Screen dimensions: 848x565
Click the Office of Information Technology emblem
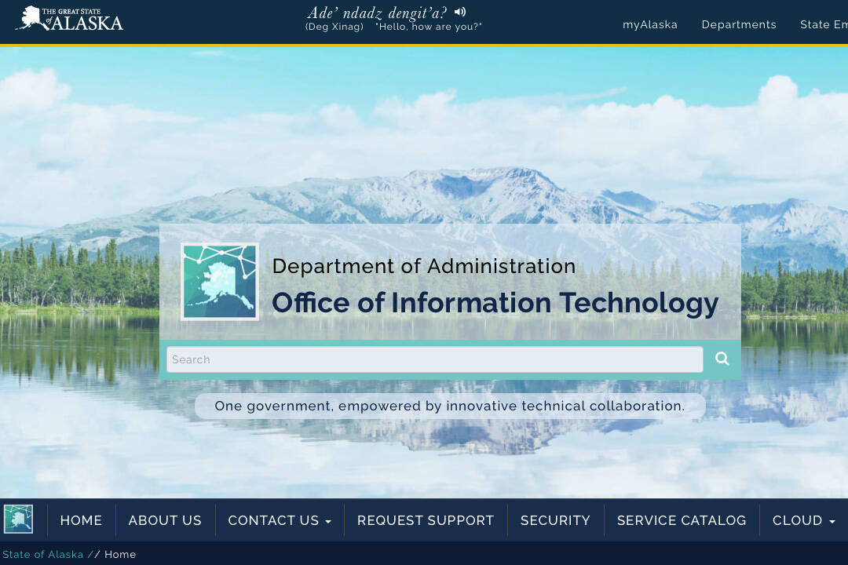pos(220,281)
